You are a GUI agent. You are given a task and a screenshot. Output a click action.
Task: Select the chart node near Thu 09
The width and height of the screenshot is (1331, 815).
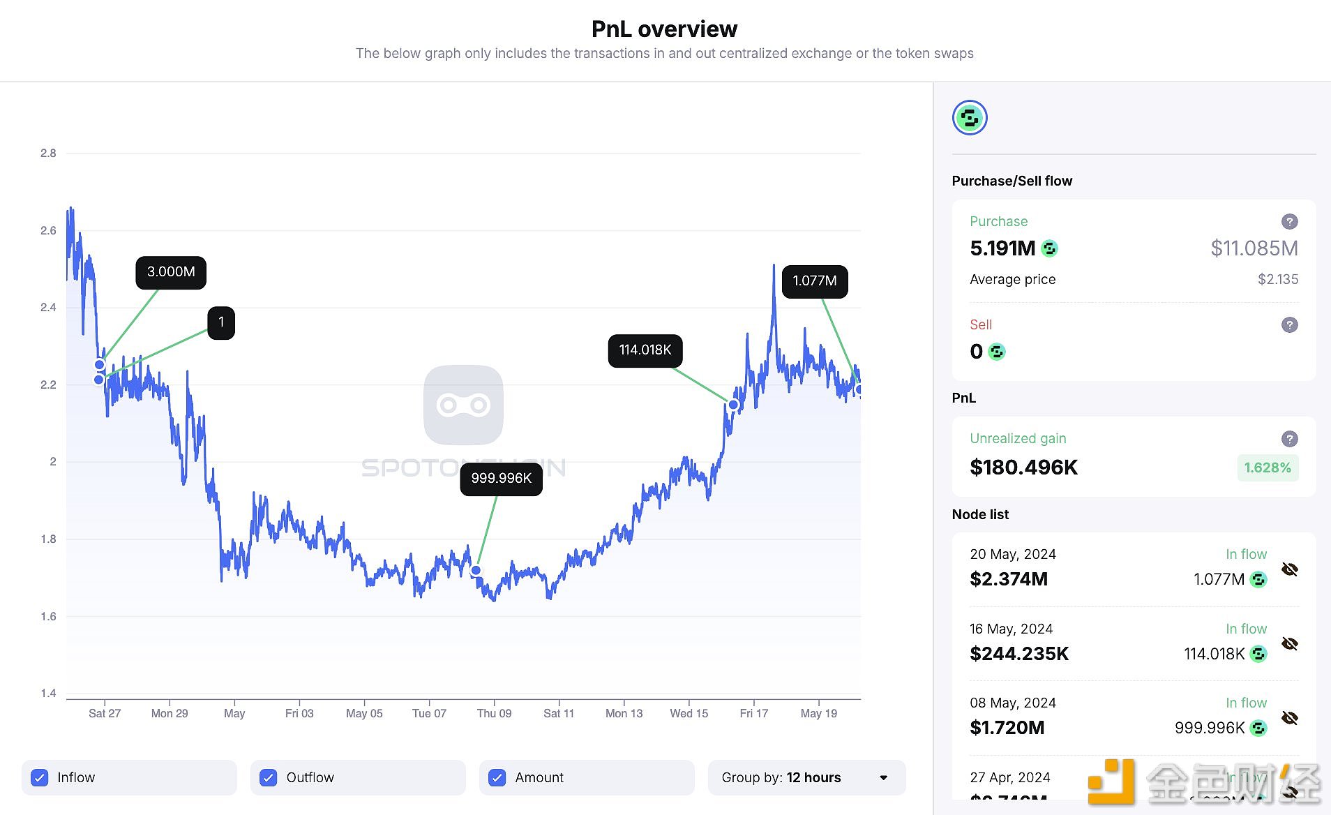click(x=476, y=571)
